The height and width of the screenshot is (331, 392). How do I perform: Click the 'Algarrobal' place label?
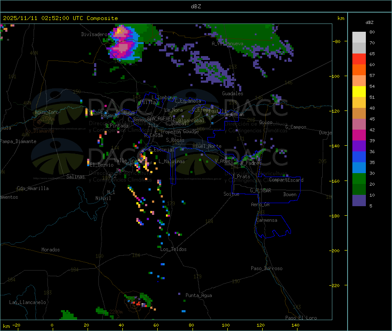click(x=191, y=120)
